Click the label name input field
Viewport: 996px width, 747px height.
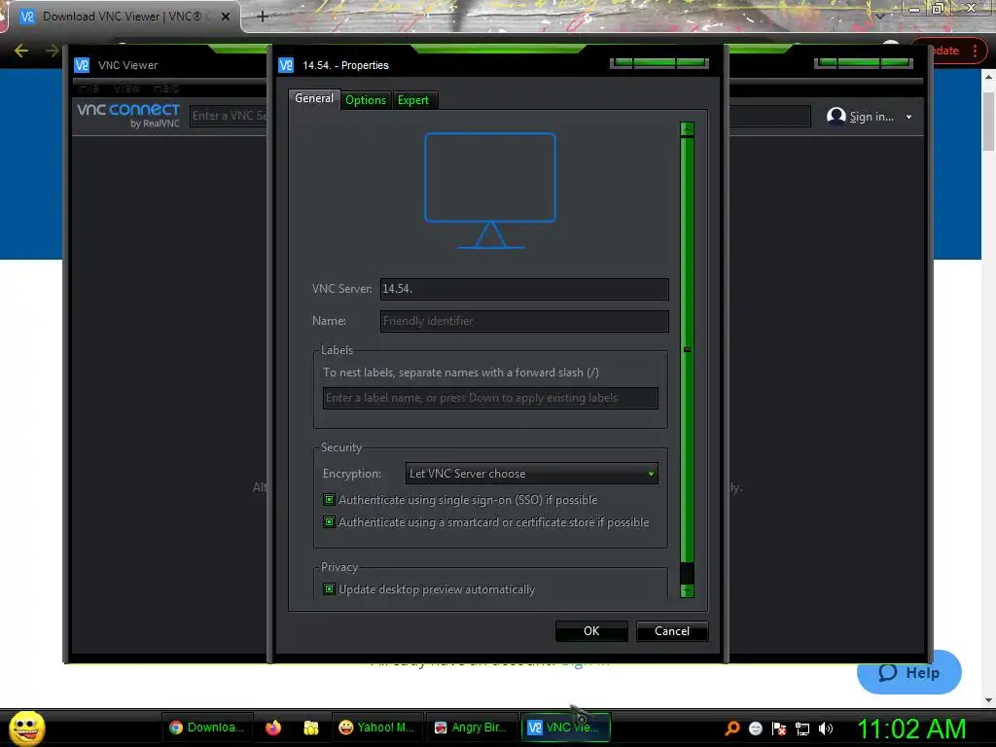(490, 398)
